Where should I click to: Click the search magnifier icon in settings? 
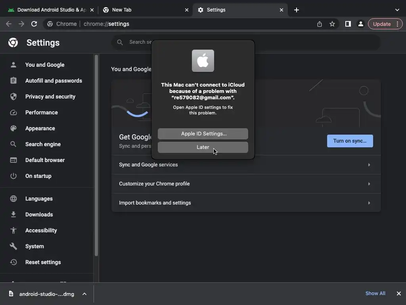(x=120, y=42)
